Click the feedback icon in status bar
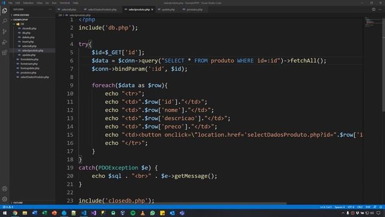 point(375,207)
